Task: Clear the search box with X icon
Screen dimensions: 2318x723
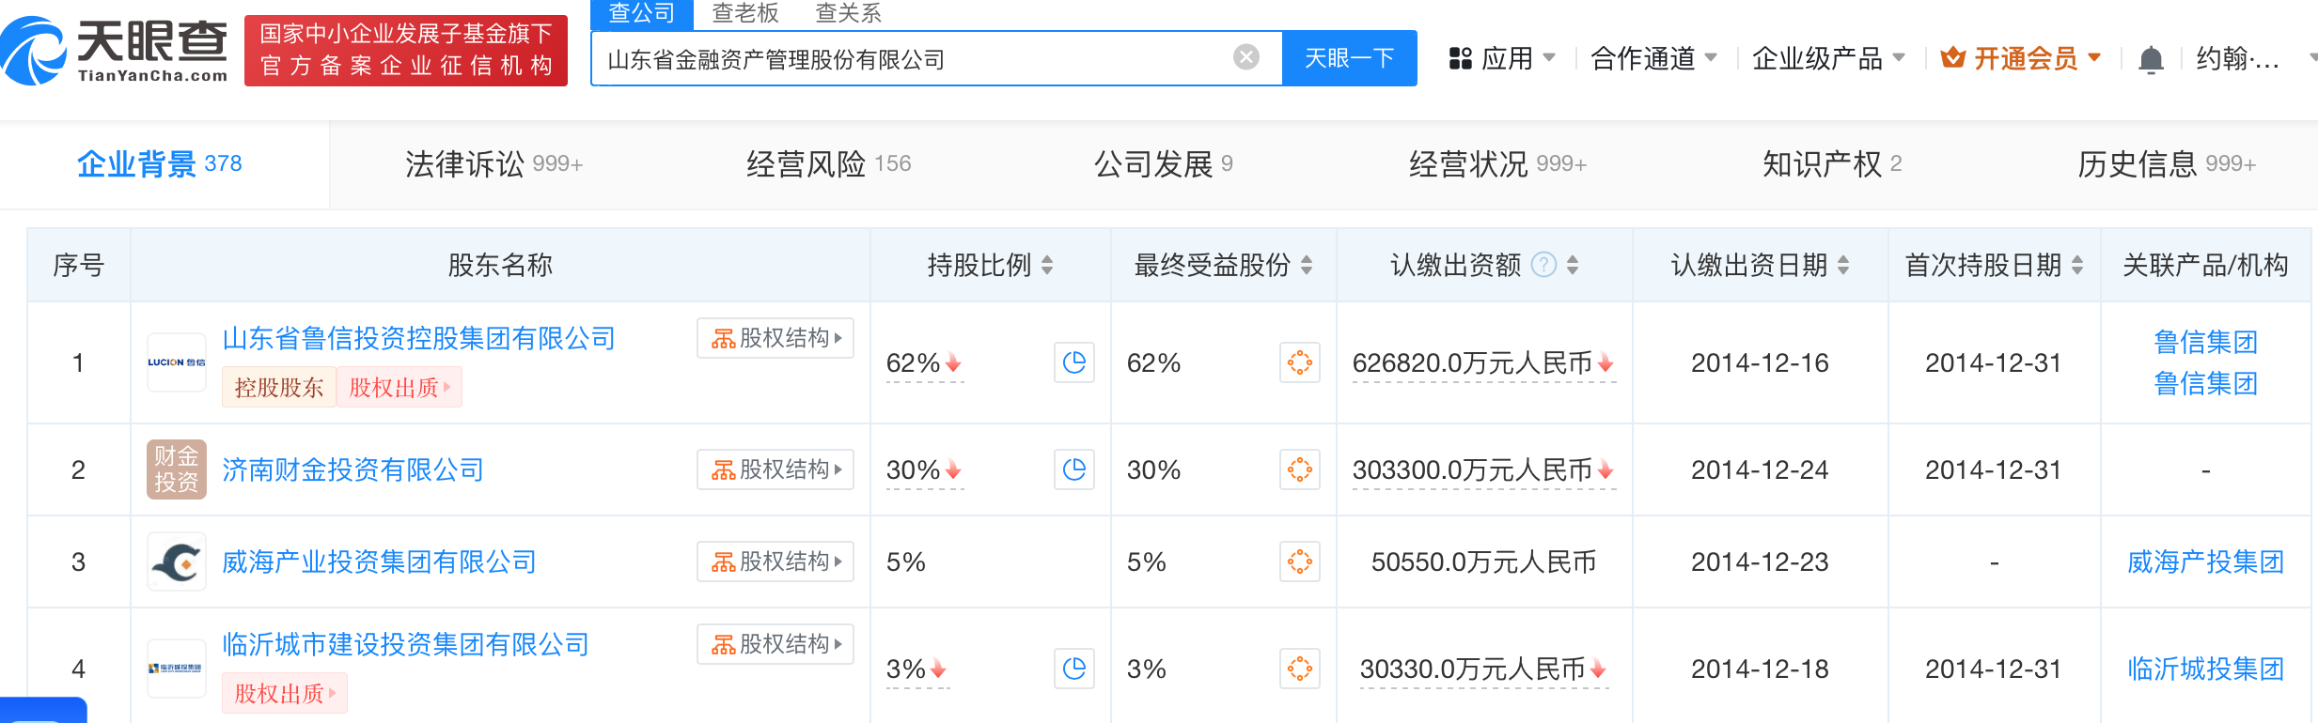Action: pos(1245,58)
